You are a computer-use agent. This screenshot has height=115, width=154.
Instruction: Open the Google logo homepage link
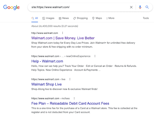(x=11, y=7)
